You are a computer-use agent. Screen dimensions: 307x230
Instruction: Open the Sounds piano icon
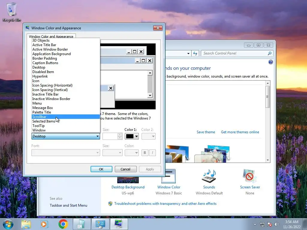click(209, 176)
